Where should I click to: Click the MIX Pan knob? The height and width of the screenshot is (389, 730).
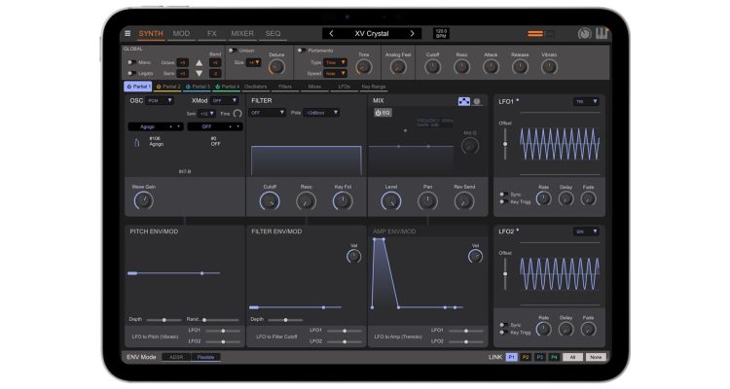(x=427, y=201)
